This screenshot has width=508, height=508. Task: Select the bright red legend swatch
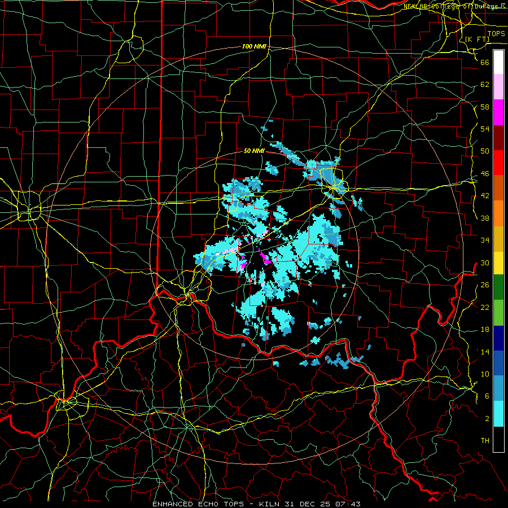click(498, 163)
